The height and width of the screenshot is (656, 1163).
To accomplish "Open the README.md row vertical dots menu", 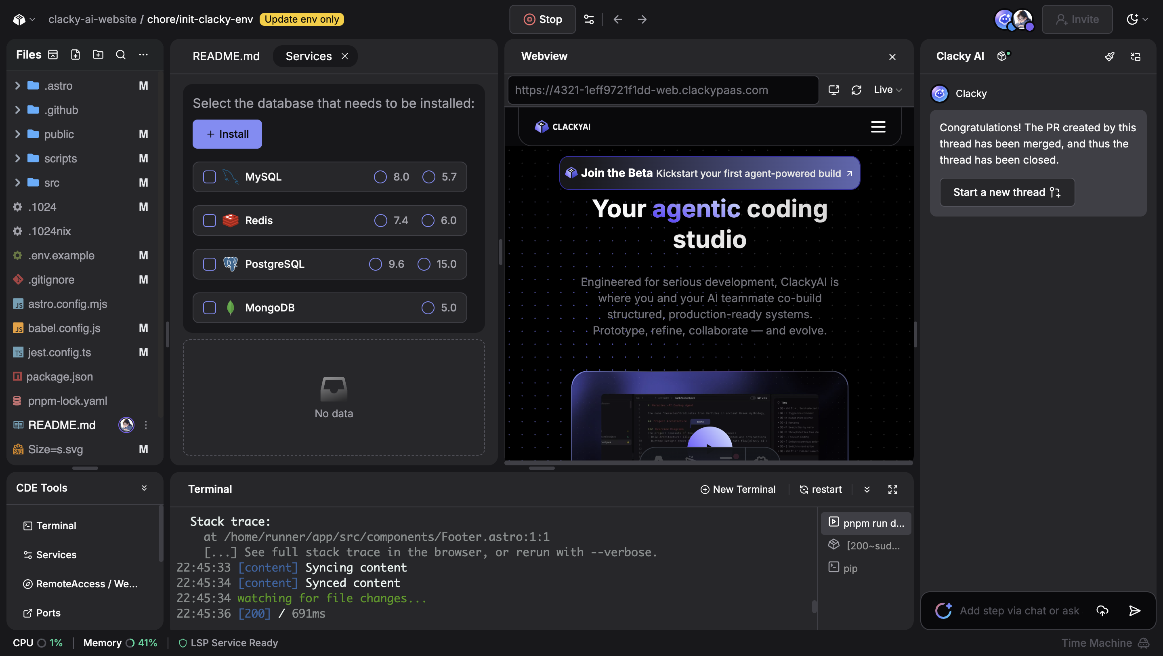I will pos(145,425).
